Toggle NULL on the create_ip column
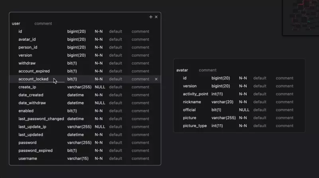Viewport: 319px width, 178px height. tap(100, 87)
